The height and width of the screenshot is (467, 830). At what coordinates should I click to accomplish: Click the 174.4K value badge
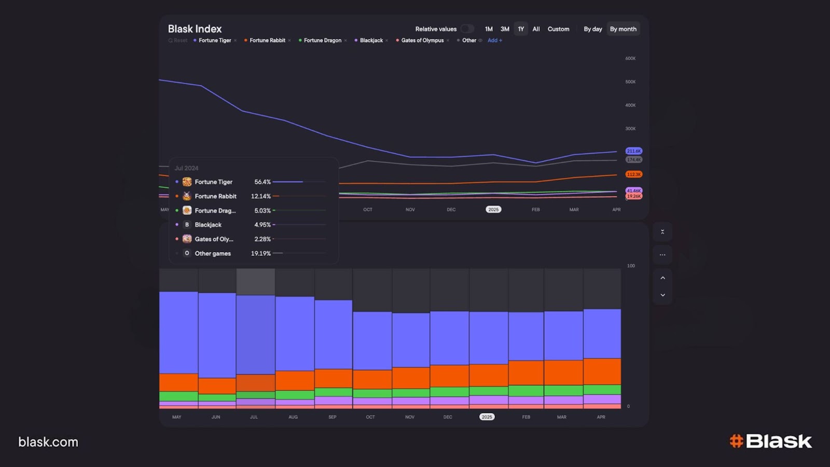633,160
